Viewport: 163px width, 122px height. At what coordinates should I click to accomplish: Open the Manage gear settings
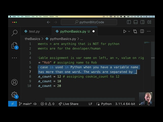[15, 95]
